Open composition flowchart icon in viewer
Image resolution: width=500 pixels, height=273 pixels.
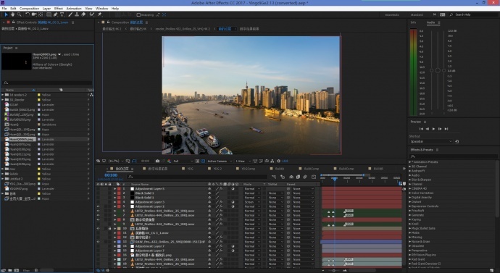click(272, 161)
